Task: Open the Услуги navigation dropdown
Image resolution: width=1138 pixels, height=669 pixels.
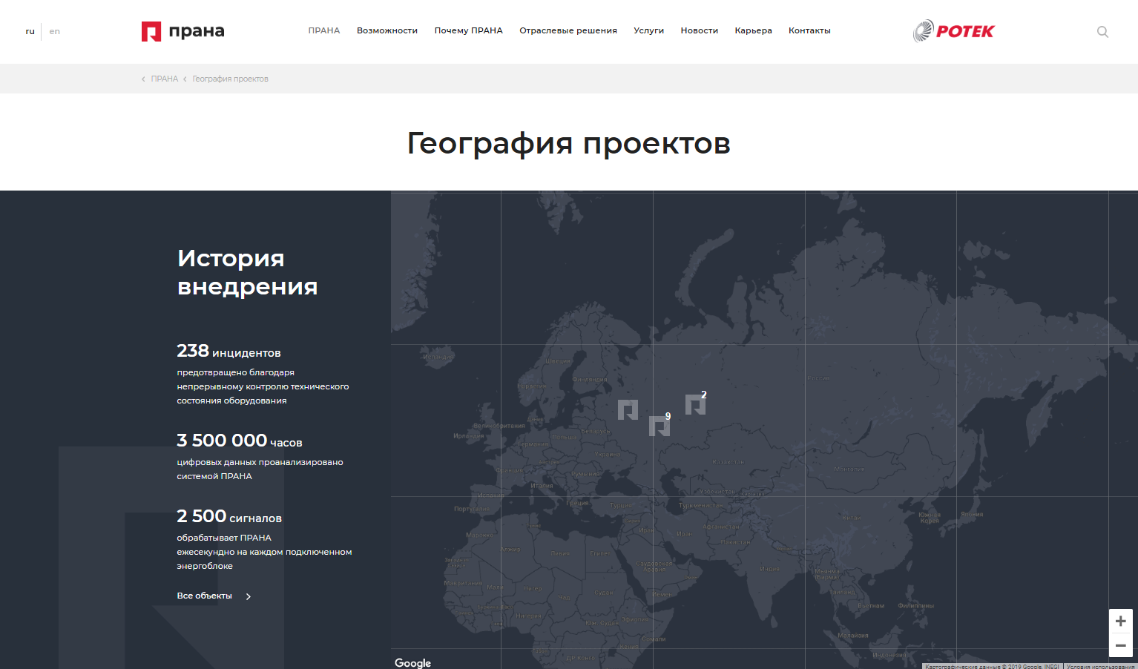Action: point(648,30)
